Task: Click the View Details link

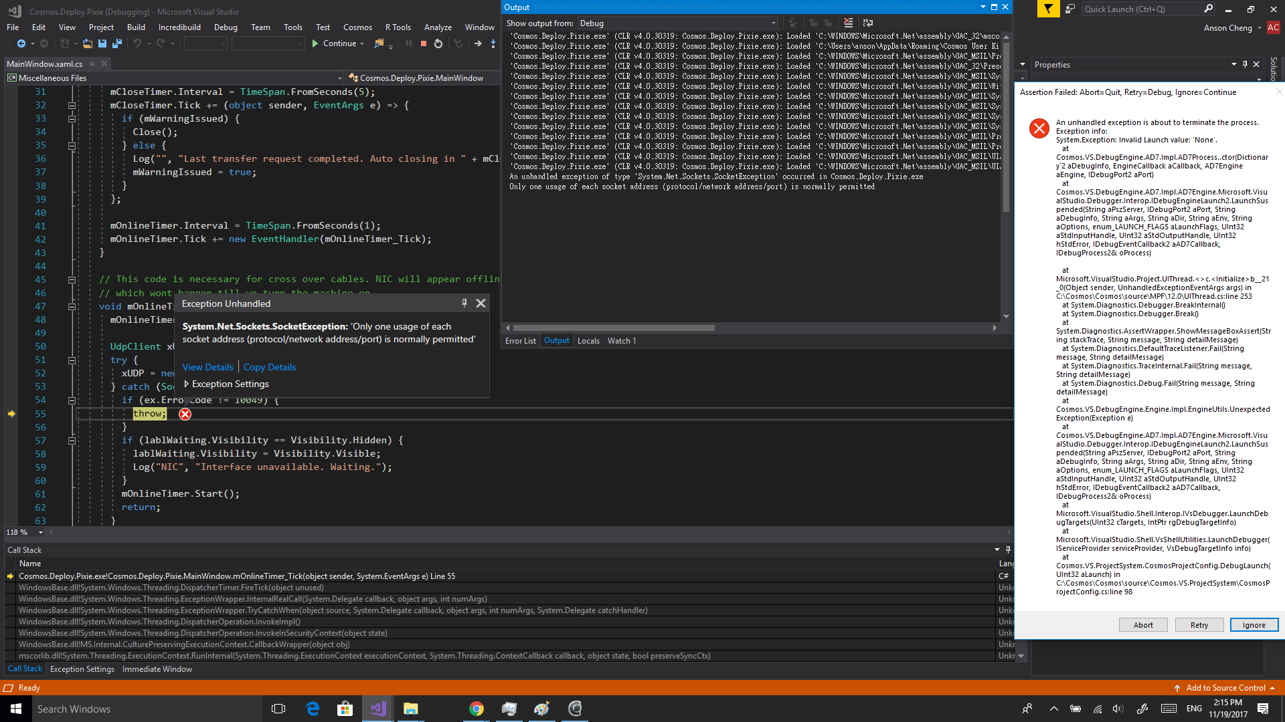Action: coord(207,367)
